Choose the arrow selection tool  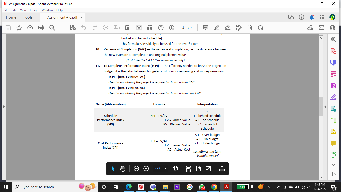(x=113, y=169)
